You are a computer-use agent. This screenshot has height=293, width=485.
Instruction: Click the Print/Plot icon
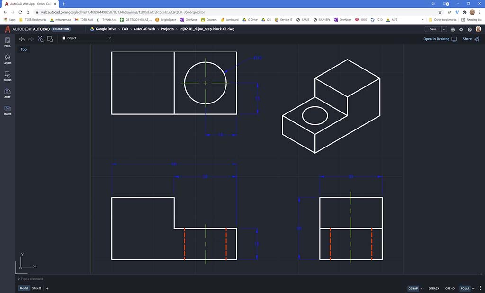pyautogui.click(x=453, y=29)
